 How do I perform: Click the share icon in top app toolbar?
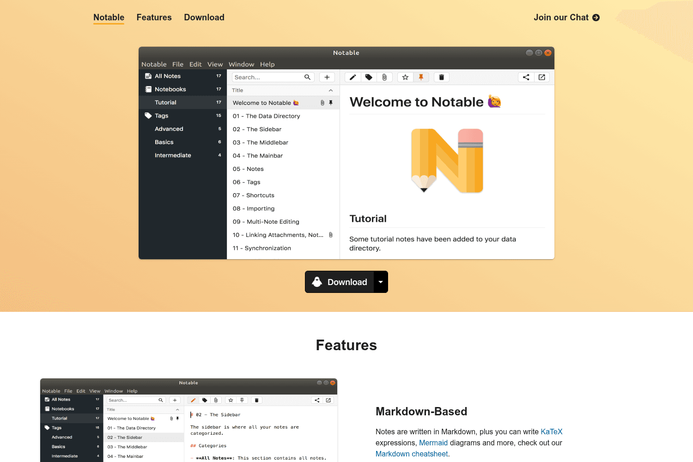coord(526,77)
